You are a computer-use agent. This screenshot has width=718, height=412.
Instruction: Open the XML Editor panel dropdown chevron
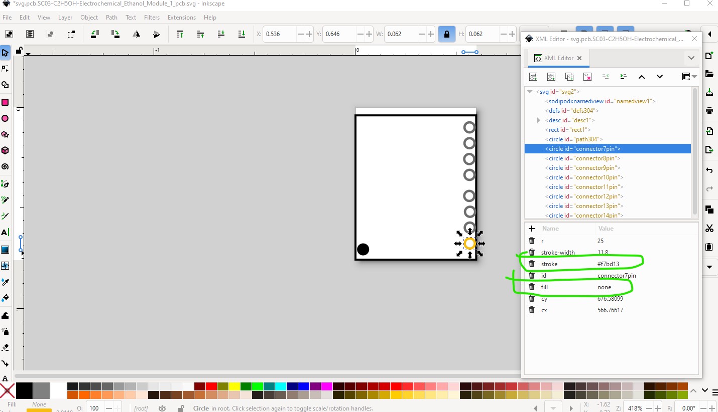tap(691, 58)
